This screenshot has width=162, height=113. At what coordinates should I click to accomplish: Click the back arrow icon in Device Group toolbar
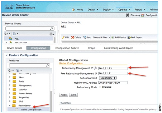[6, 34]
